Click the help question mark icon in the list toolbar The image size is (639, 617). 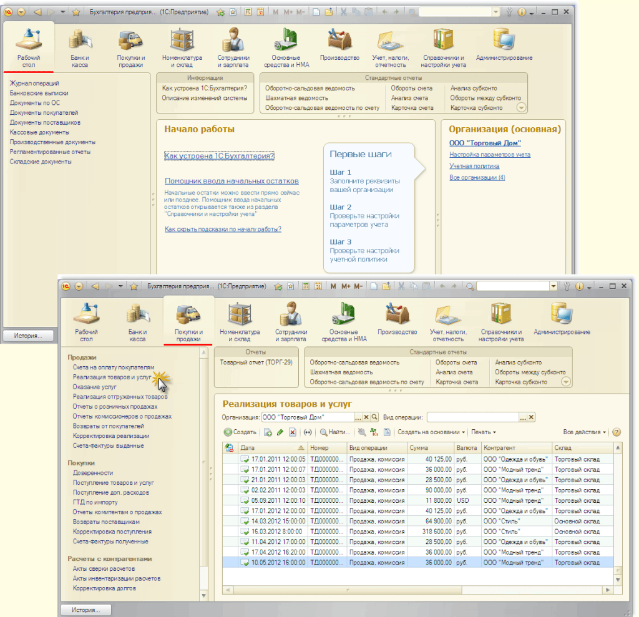point(617,432)
